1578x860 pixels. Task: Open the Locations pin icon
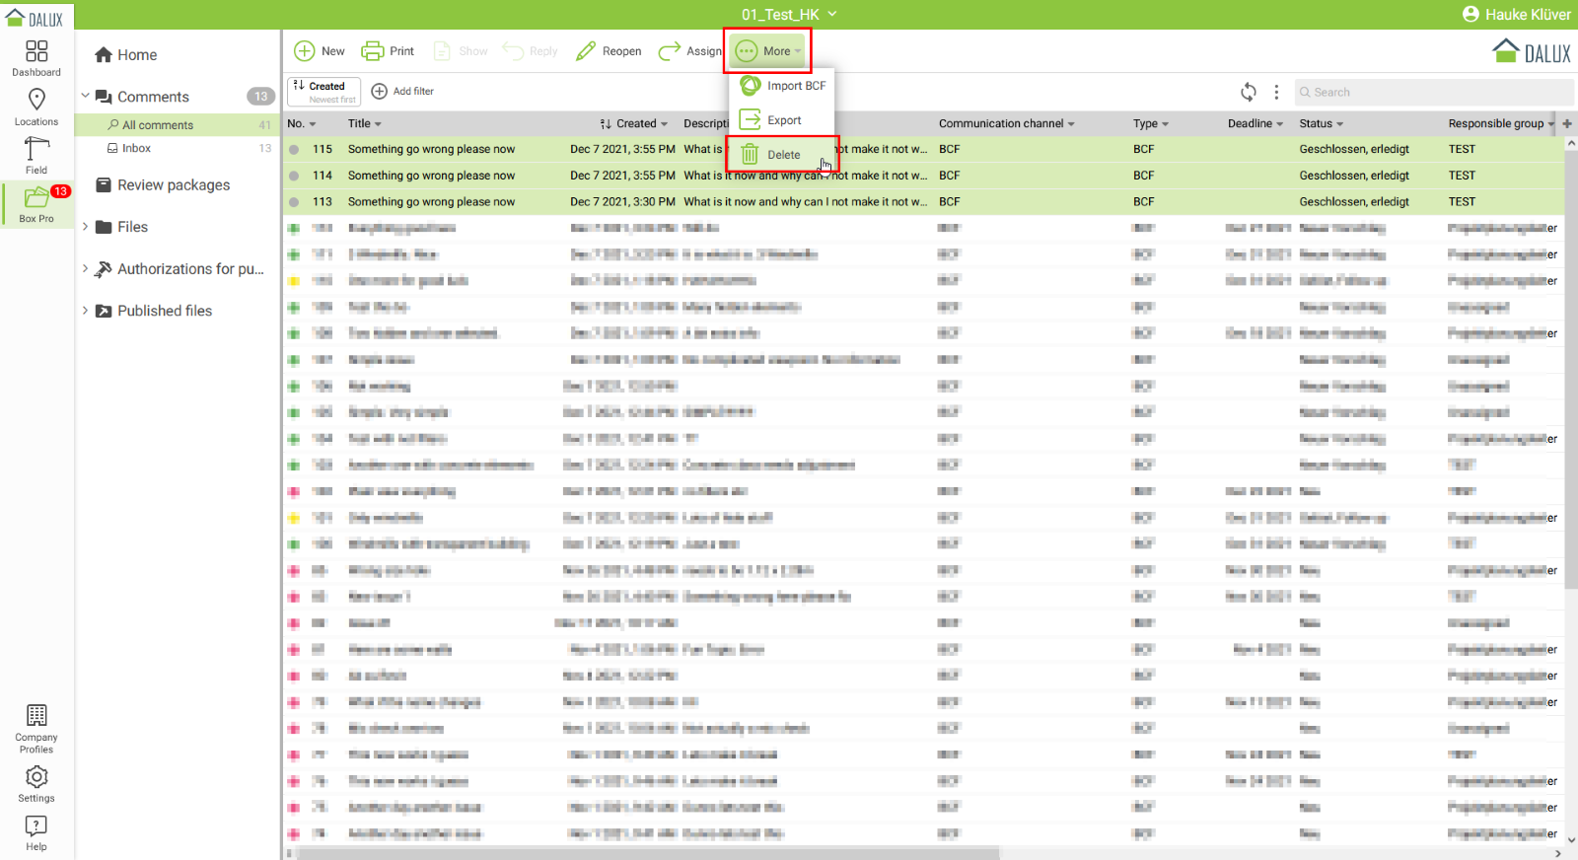point(36,107)
